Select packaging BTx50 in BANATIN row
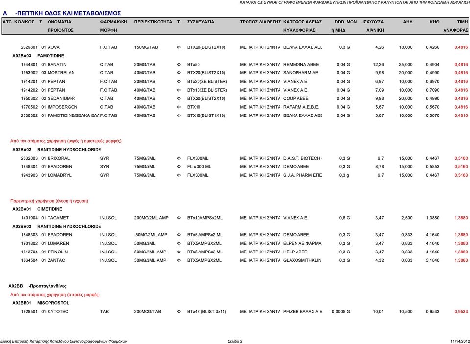The image size is (470, 344). [x=193, y=65]
